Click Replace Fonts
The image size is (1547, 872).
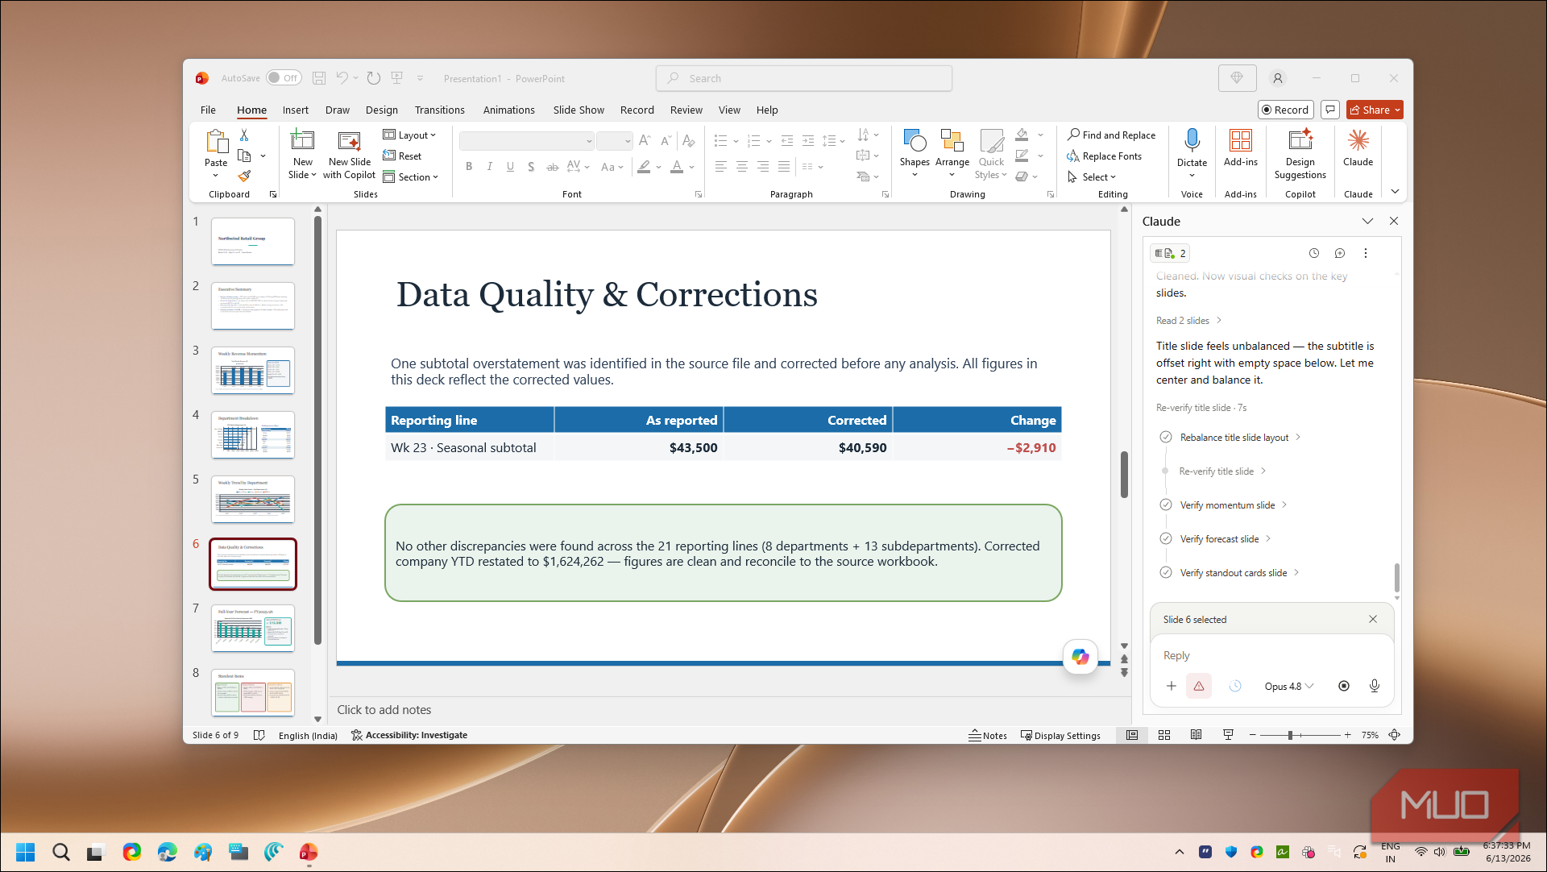point(1104,156)
